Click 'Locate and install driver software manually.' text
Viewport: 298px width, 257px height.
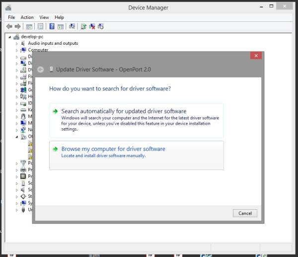click(x=103, y=156)
